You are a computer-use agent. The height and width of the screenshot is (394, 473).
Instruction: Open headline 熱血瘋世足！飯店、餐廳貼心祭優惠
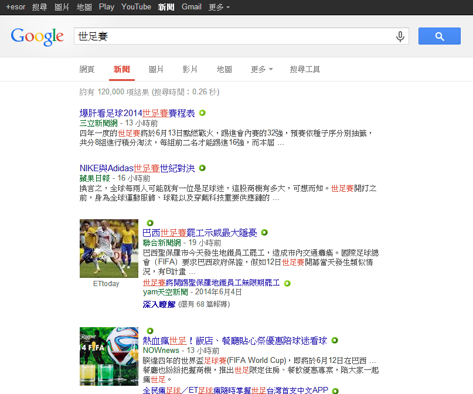[x=234, y=341]
